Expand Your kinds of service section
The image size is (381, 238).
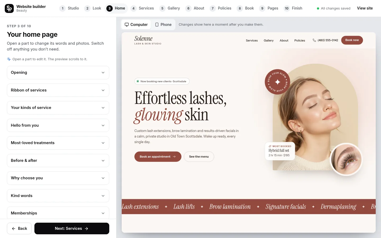58,108
